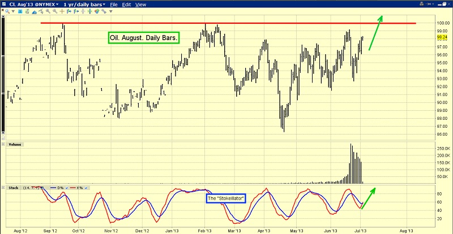Select the trendline pointer tool
The height and width of the screenshot is (234, 453).
41,11
